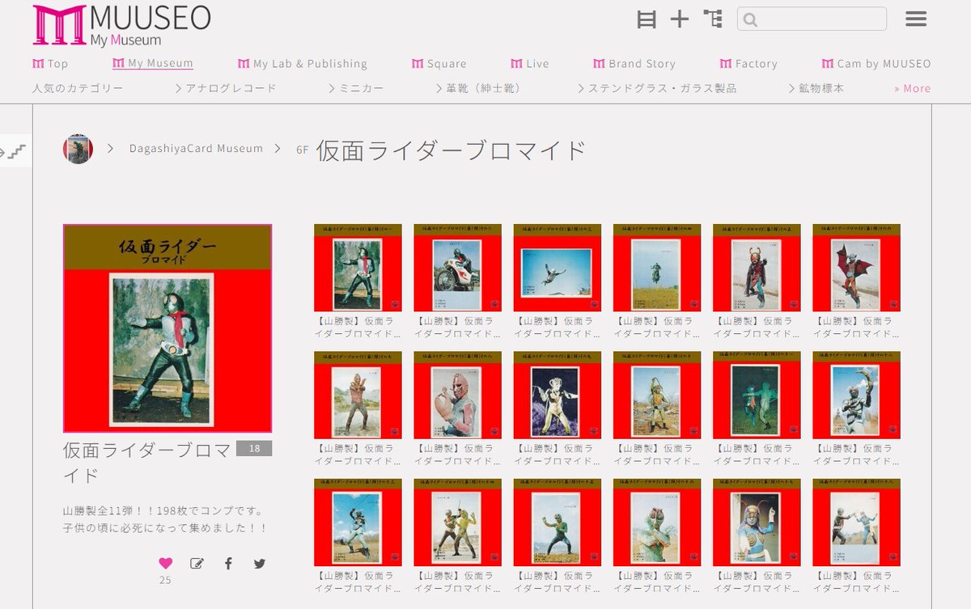Like the collection with the heart icon
Screen dimensions: 971x609
[165, 564]
